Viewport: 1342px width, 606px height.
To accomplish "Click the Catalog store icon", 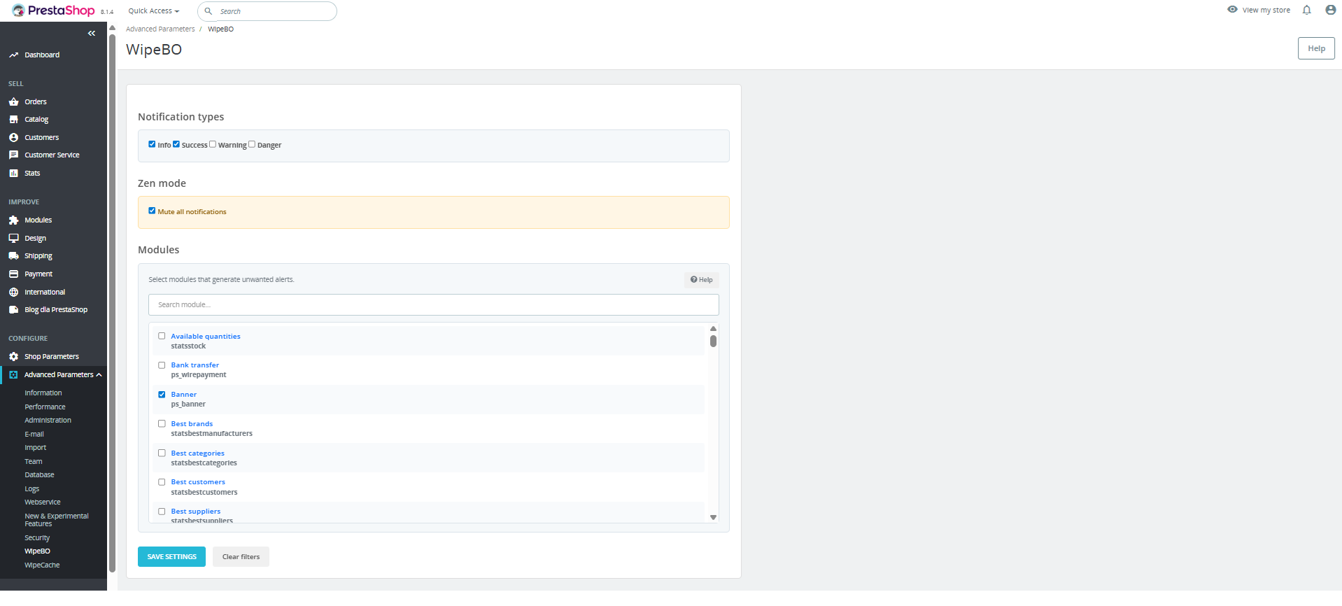I will tap(13, 120).
